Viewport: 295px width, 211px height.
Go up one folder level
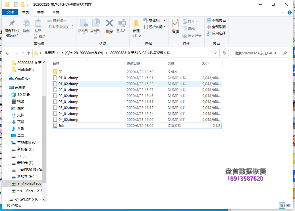29,53
